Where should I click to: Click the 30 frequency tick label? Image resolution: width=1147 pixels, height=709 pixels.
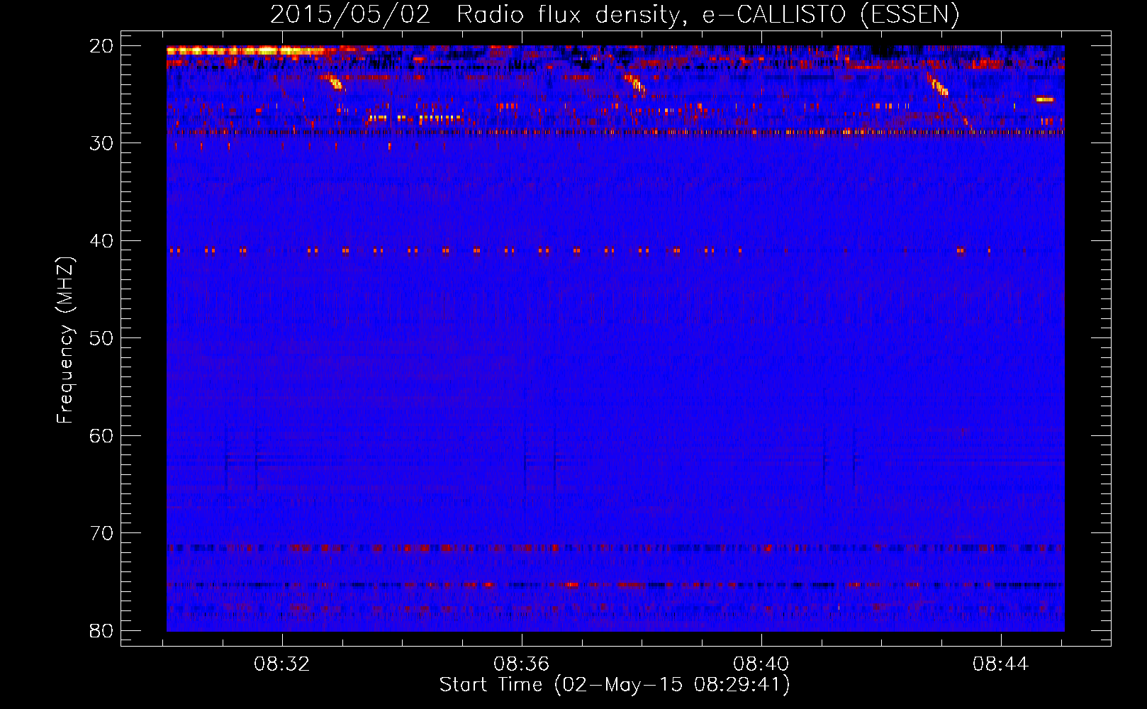tap(101, 143)
